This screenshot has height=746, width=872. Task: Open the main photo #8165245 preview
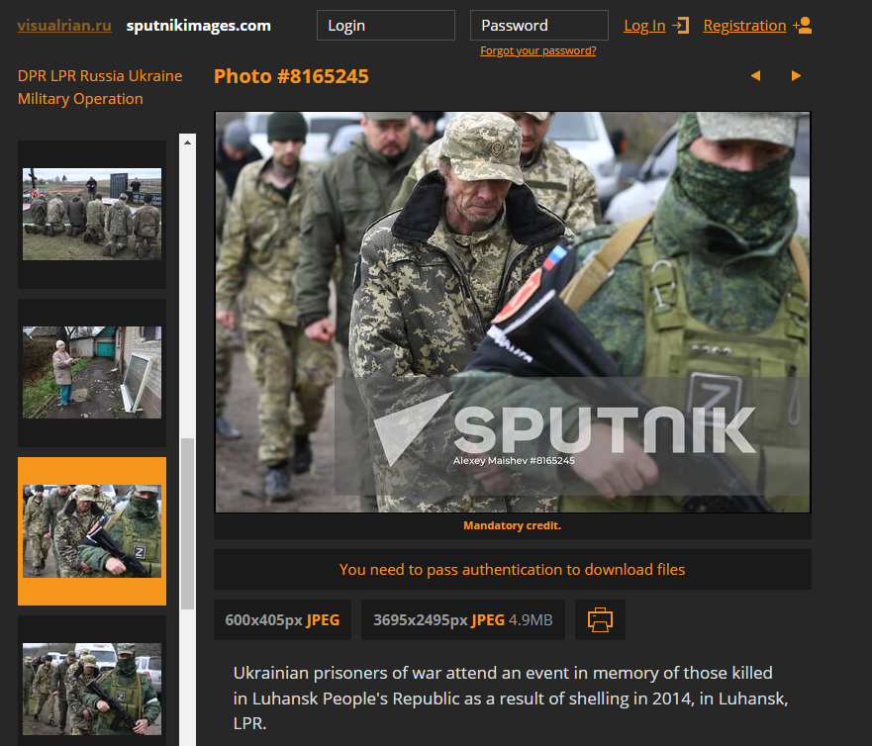pyautogui.click(x=512, y=312)
